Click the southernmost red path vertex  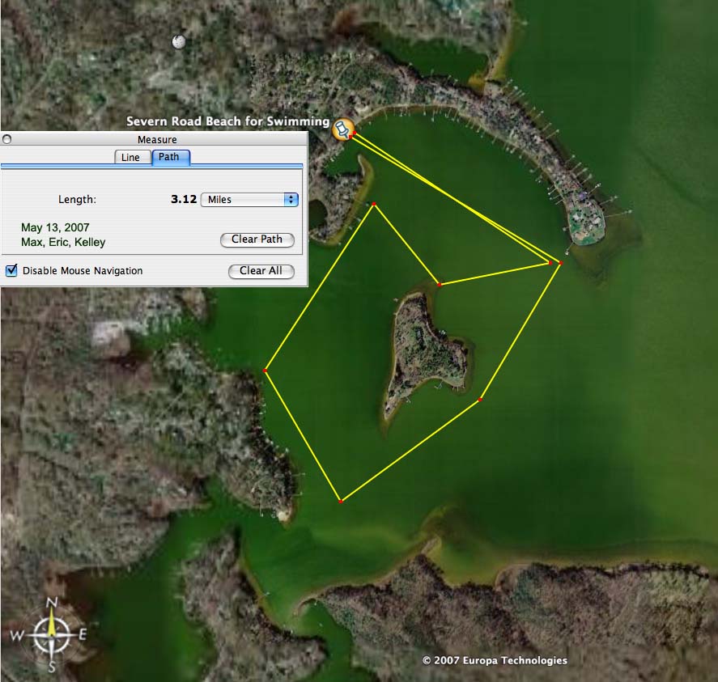(341, 502)
